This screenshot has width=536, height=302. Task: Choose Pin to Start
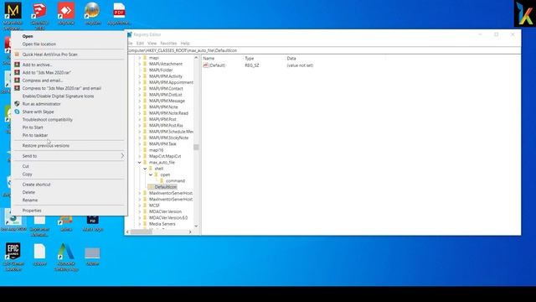pyautogui.click(x=33, y=128)
